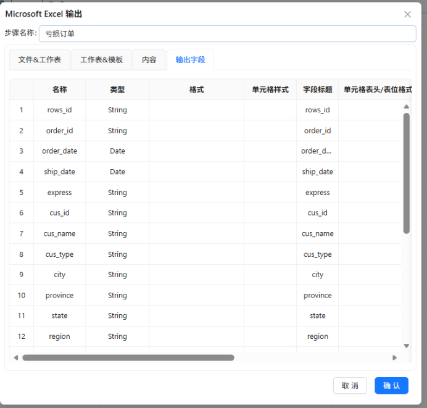Click the rows_id field title cell
Viewport: 427px width, 408px height.
[318, 110]
